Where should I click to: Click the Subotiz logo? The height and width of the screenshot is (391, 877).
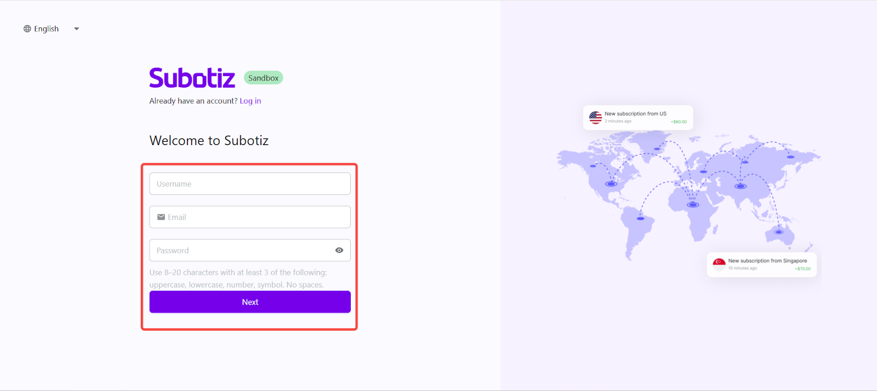coord(192,78)
